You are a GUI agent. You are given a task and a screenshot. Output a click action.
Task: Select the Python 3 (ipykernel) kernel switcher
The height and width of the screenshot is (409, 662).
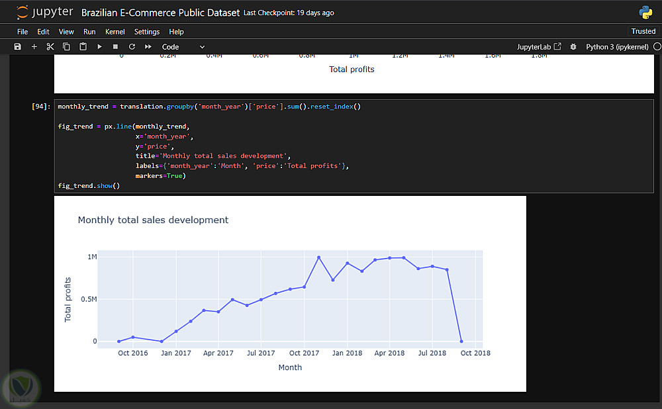(x=617, y=47)
